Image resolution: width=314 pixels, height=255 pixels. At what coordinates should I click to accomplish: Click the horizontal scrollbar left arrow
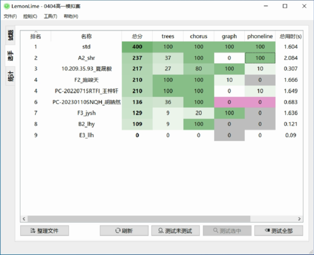24,219
